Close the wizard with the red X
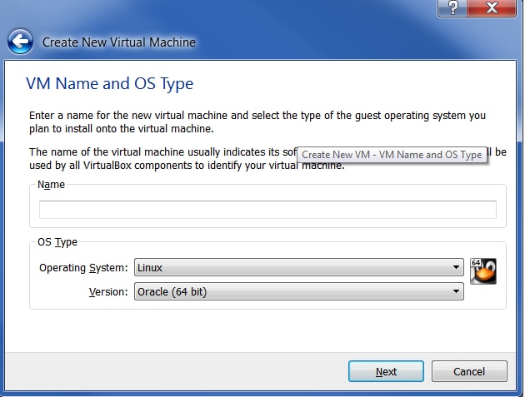Image resolution: width=525 pixels, height=397 pixels. click(490, 7)
